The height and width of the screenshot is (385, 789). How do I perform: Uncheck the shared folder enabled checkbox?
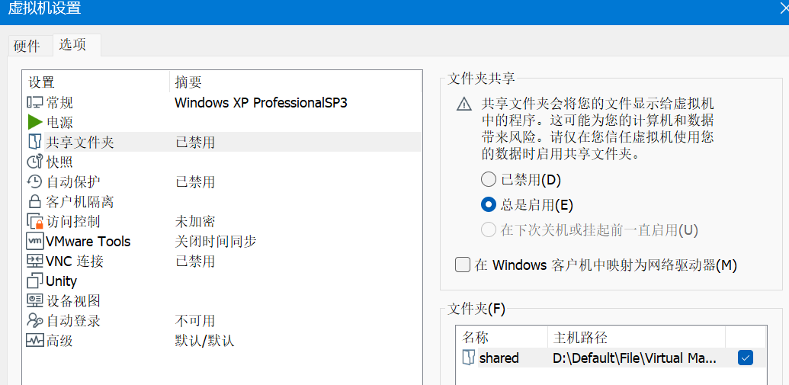coord(745,358)
